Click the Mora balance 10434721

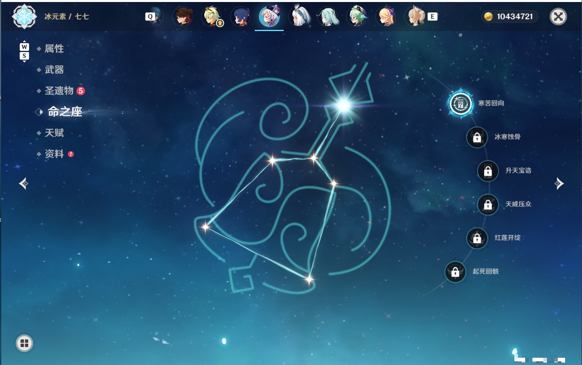[509, 17]
